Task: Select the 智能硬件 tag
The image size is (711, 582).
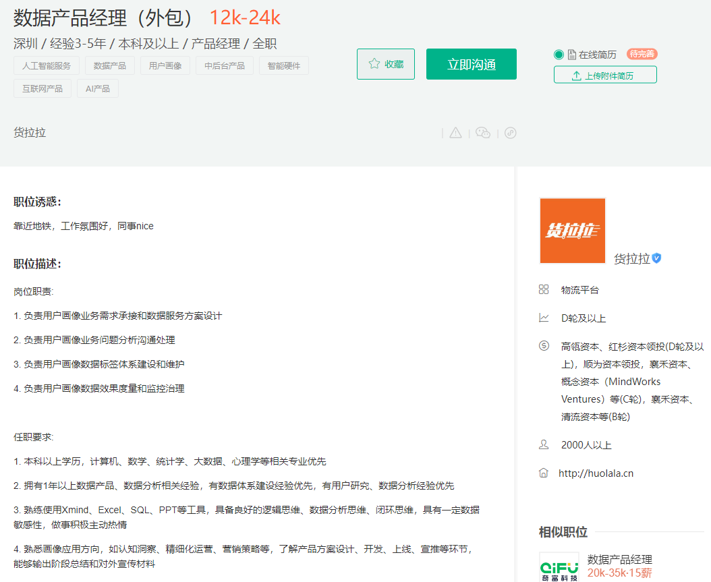Action: coord(284,65)
